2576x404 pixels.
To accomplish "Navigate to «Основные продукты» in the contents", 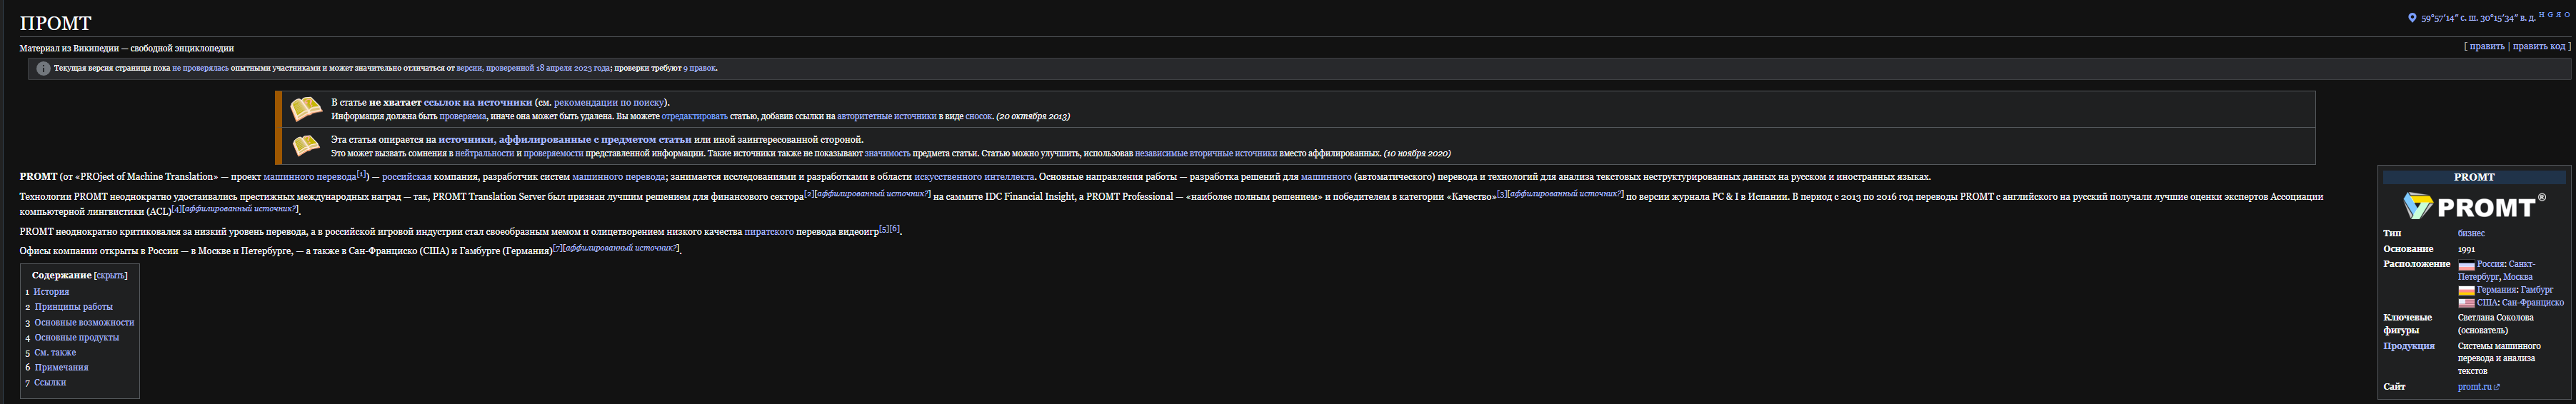I will pos(76,338).
